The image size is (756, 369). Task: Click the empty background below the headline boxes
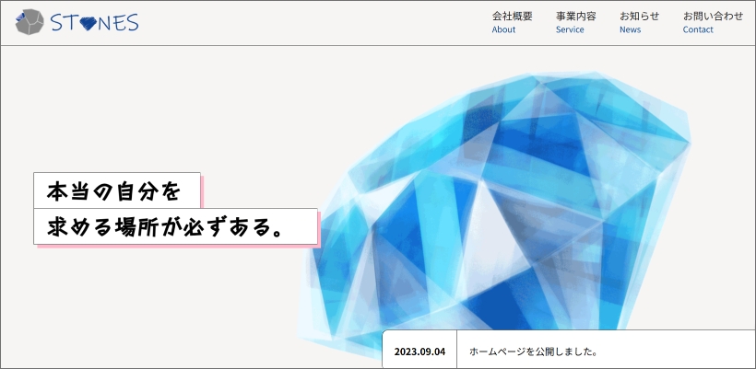point(138,304)
